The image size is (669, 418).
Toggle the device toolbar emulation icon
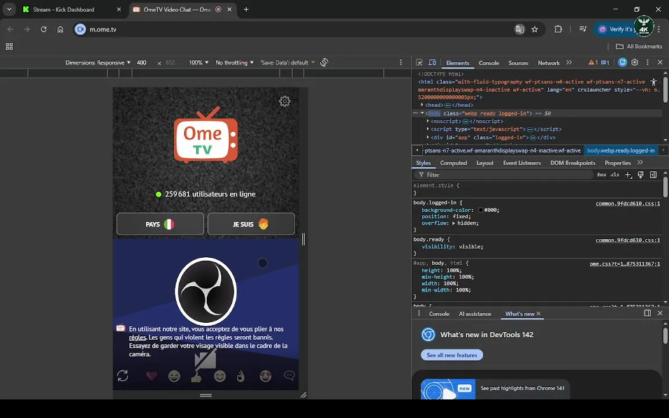point(432,62)
